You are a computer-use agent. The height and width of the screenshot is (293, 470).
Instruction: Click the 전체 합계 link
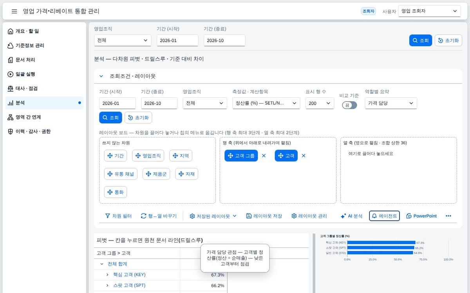[117, 264]
